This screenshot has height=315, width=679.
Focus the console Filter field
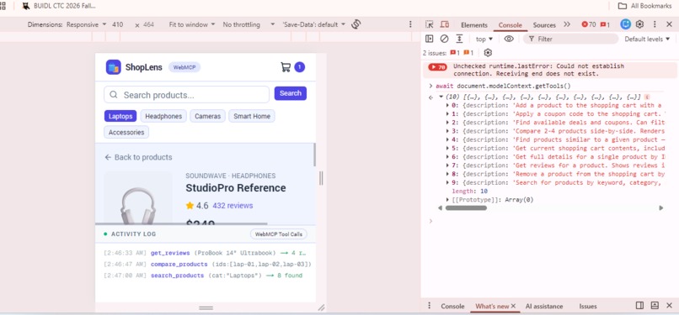(x=570, y=39)
